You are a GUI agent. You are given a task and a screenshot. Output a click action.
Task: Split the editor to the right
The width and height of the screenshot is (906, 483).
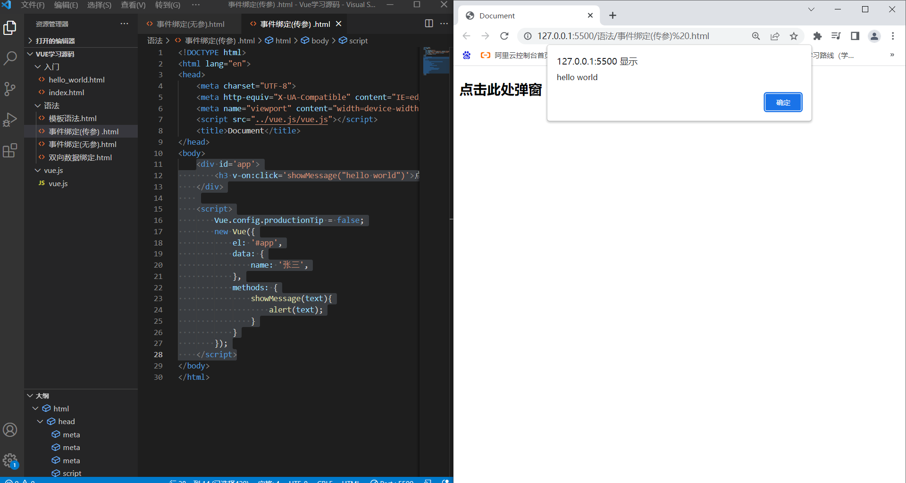coord(429,24)
